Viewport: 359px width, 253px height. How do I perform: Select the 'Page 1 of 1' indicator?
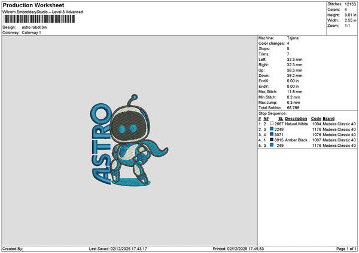346,249
